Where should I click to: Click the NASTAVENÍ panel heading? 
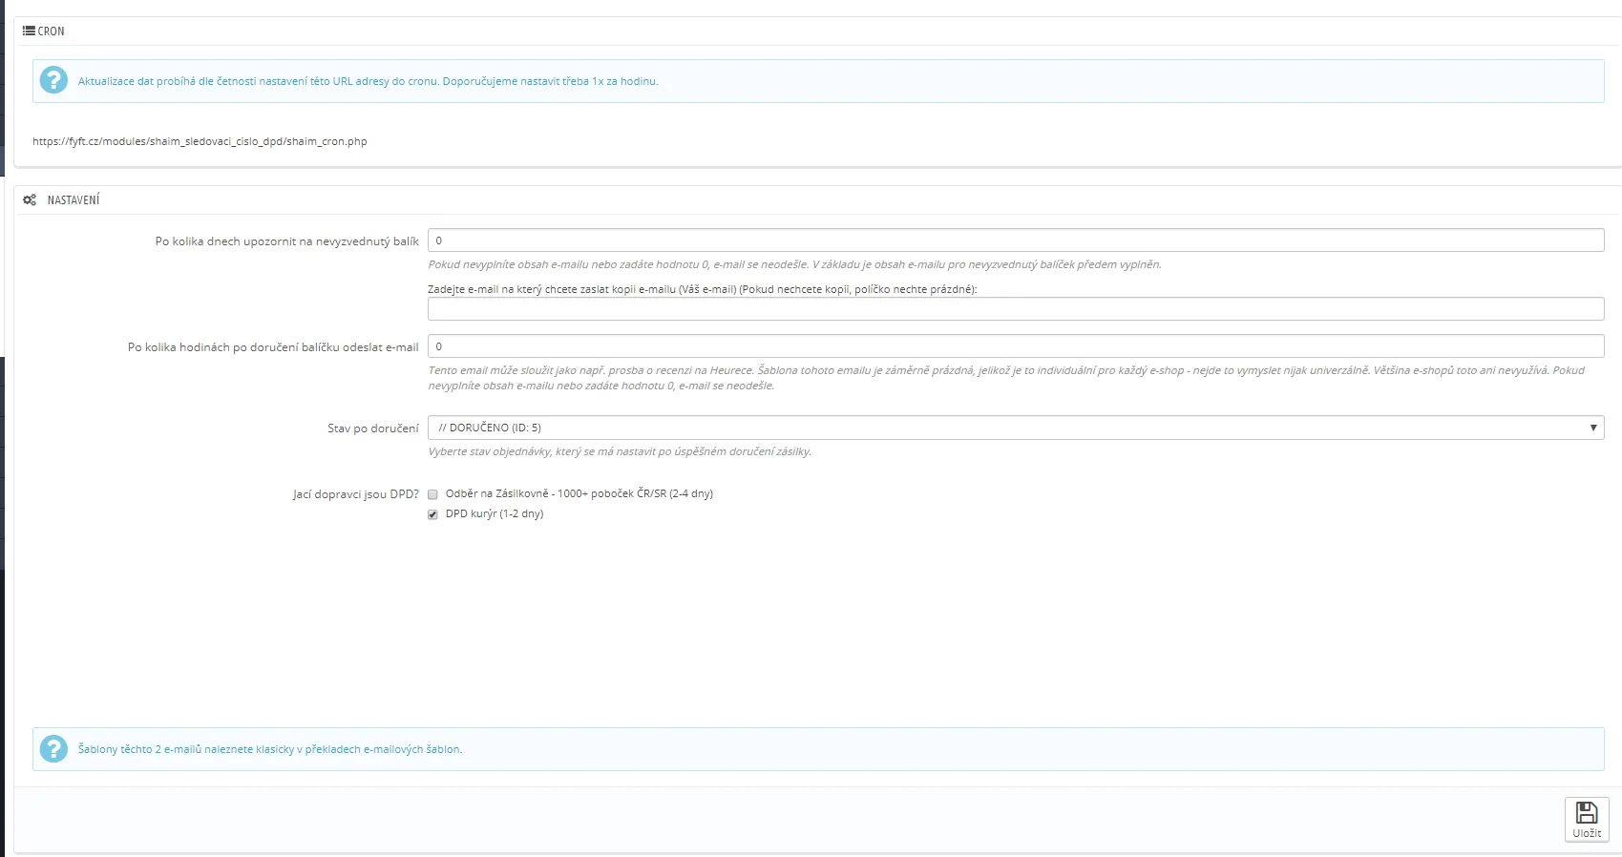click(74, 200)
